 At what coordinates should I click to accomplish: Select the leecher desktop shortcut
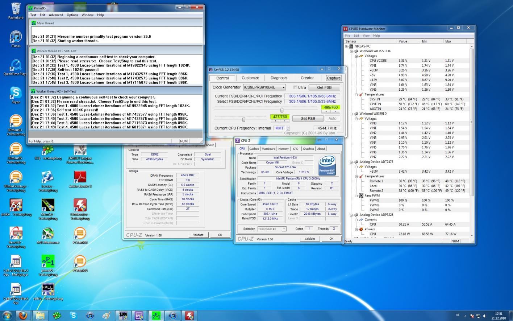tap(48, 181)
